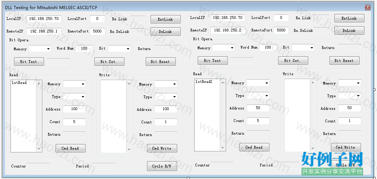The width and height of the screenshot is (377, 179).
Task: Click the right panel DeLink button
Action: [349, 30]
